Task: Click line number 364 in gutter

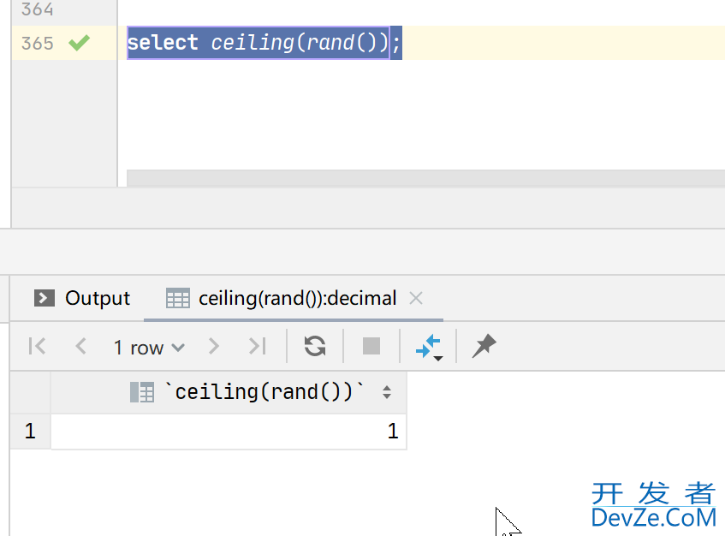Action: coord(38,9)
